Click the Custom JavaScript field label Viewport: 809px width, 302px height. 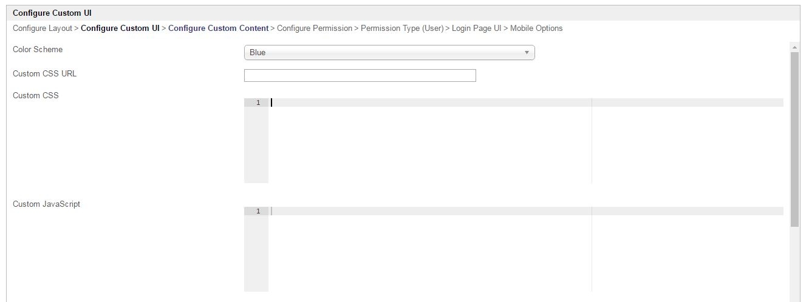46,204
